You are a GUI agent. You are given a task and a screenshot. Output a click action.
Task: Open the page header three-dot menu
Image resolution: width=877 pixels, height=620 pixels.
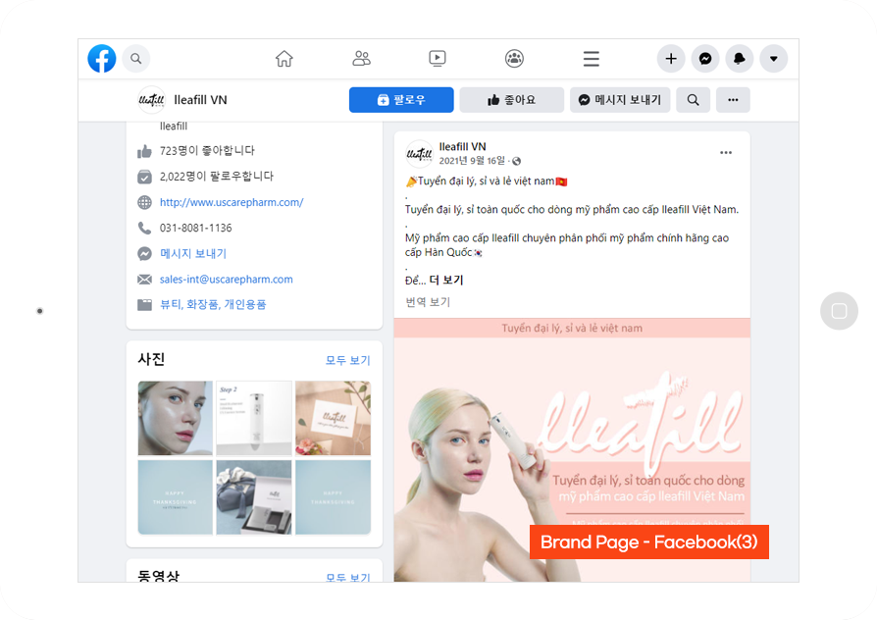pyautogui.click(x=733, y=100)
